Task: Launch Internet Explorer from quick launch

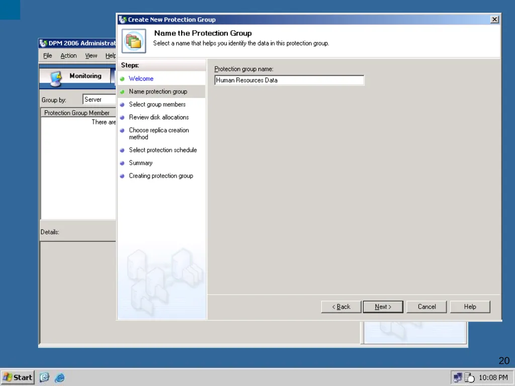Action: 59,377
